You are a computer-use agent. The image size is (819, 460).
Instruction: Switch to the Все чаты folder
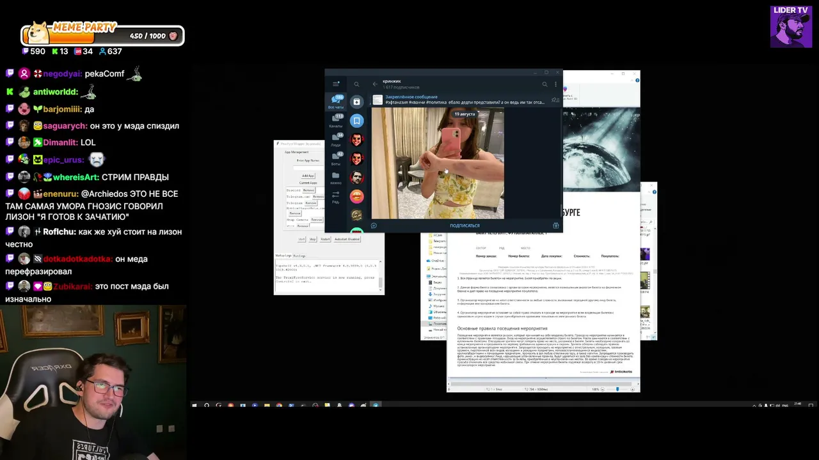[x=336, y=102]
